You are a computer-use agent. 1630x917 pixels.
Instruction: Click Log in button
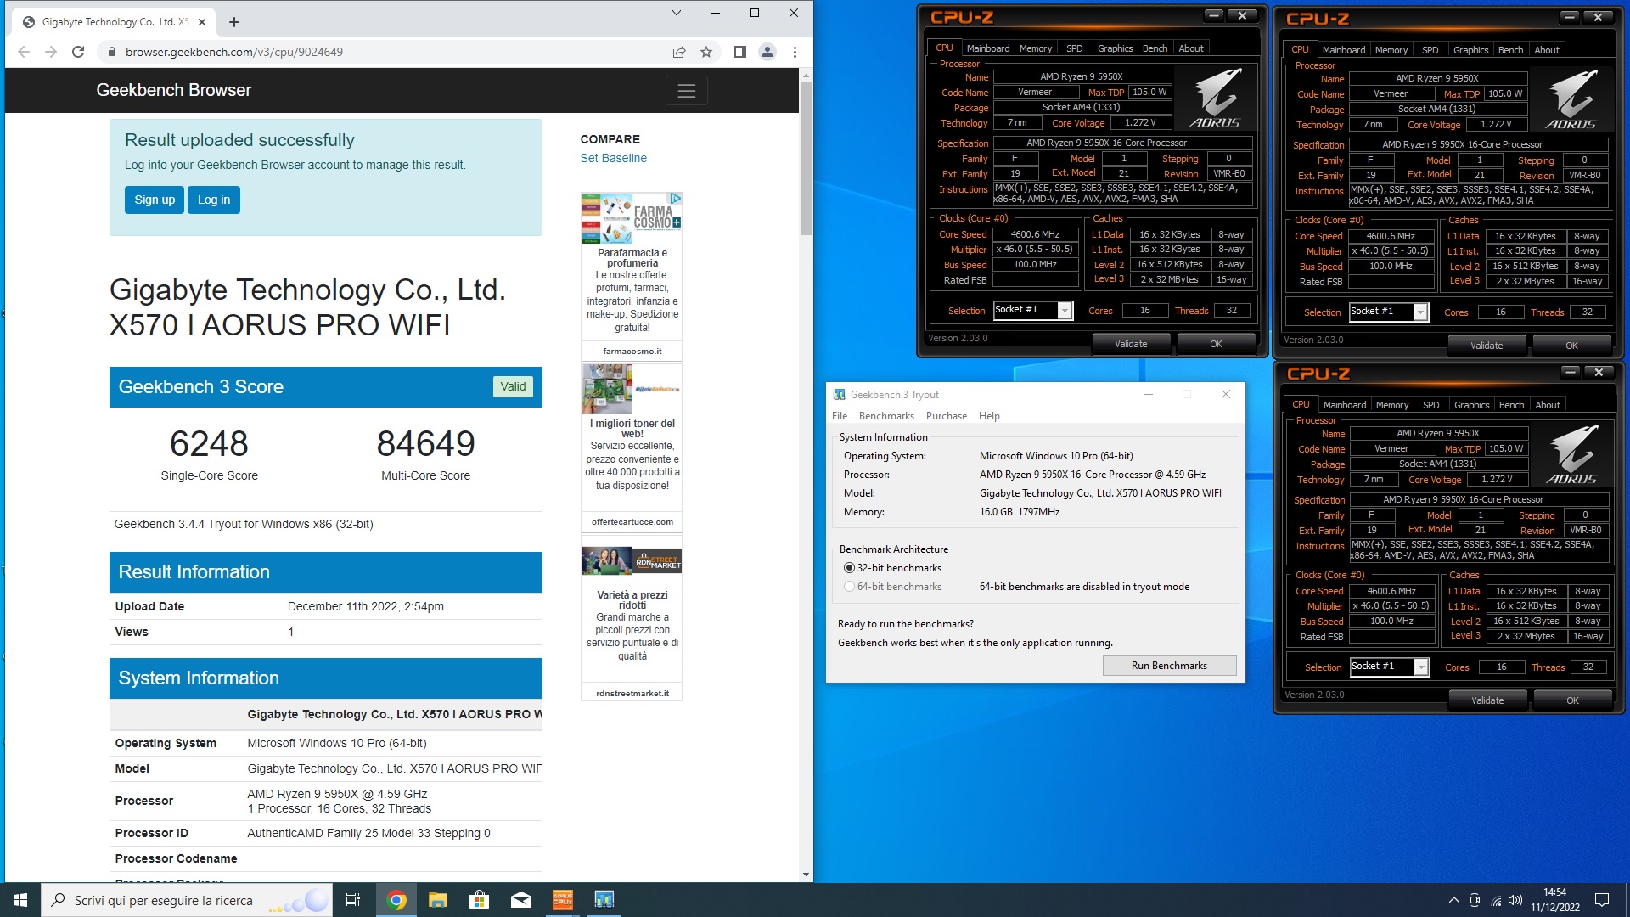(214, 200)
